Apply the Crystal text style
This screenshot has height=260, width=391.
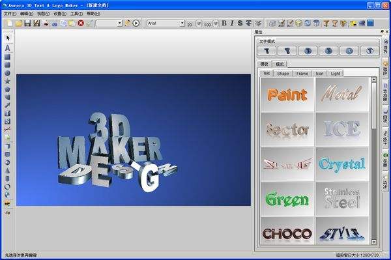point(342,164)
